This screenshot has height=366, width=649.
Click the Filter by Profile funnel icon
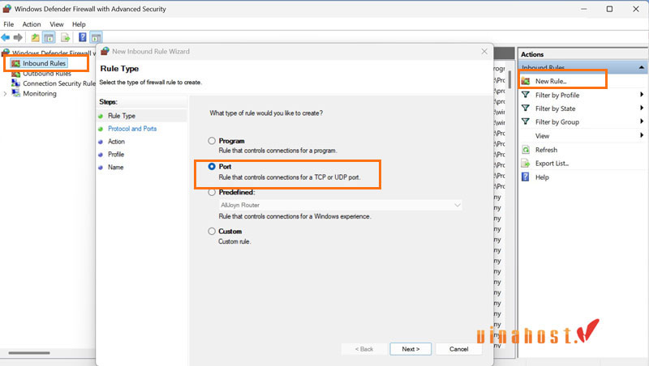(525, 95)
